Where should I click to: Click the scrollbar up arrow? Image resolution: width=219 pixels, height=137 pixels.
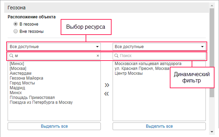click(212, 6)
